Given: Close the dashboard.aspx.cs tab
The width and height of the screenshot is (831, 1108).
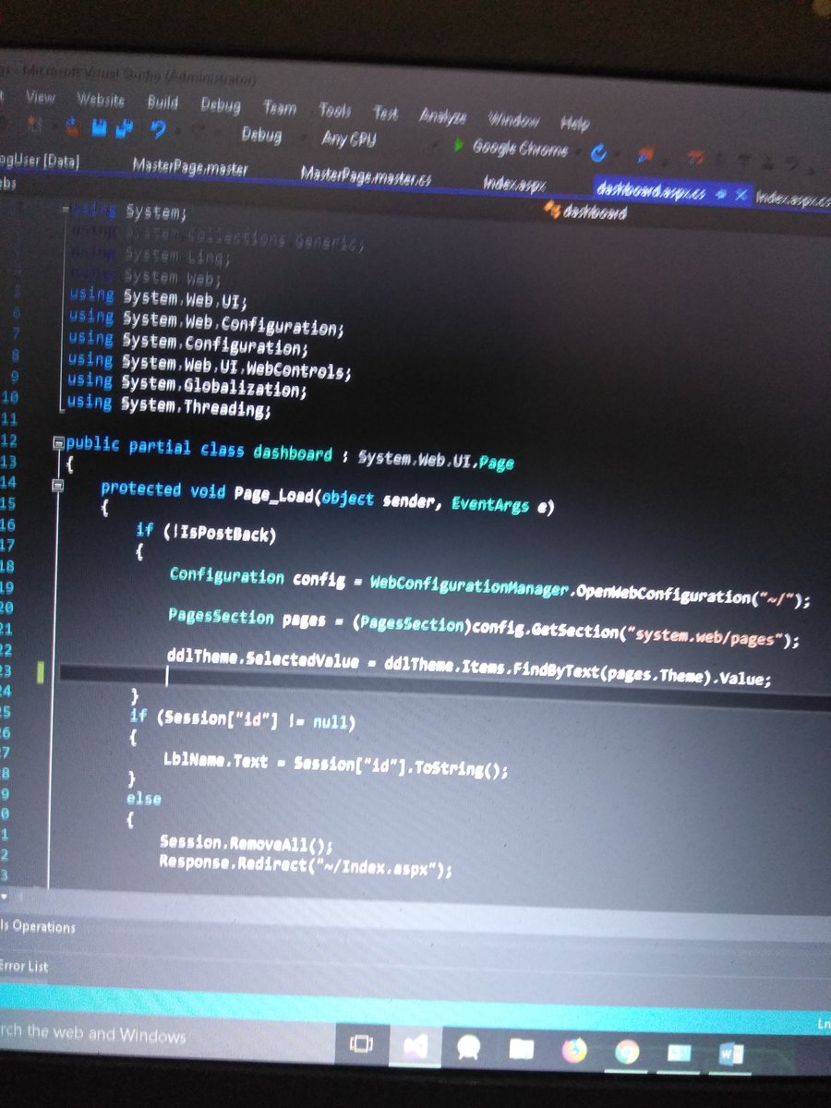Looking at the screenshot, I should point(741,195).
